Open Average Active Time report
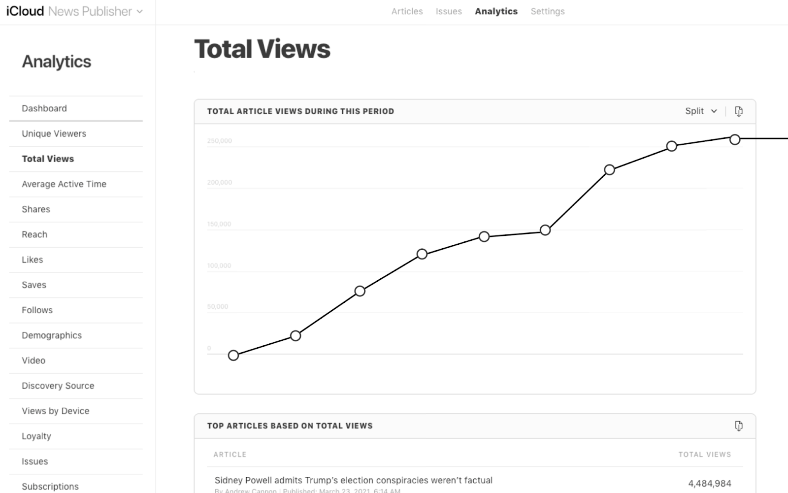 64,184
